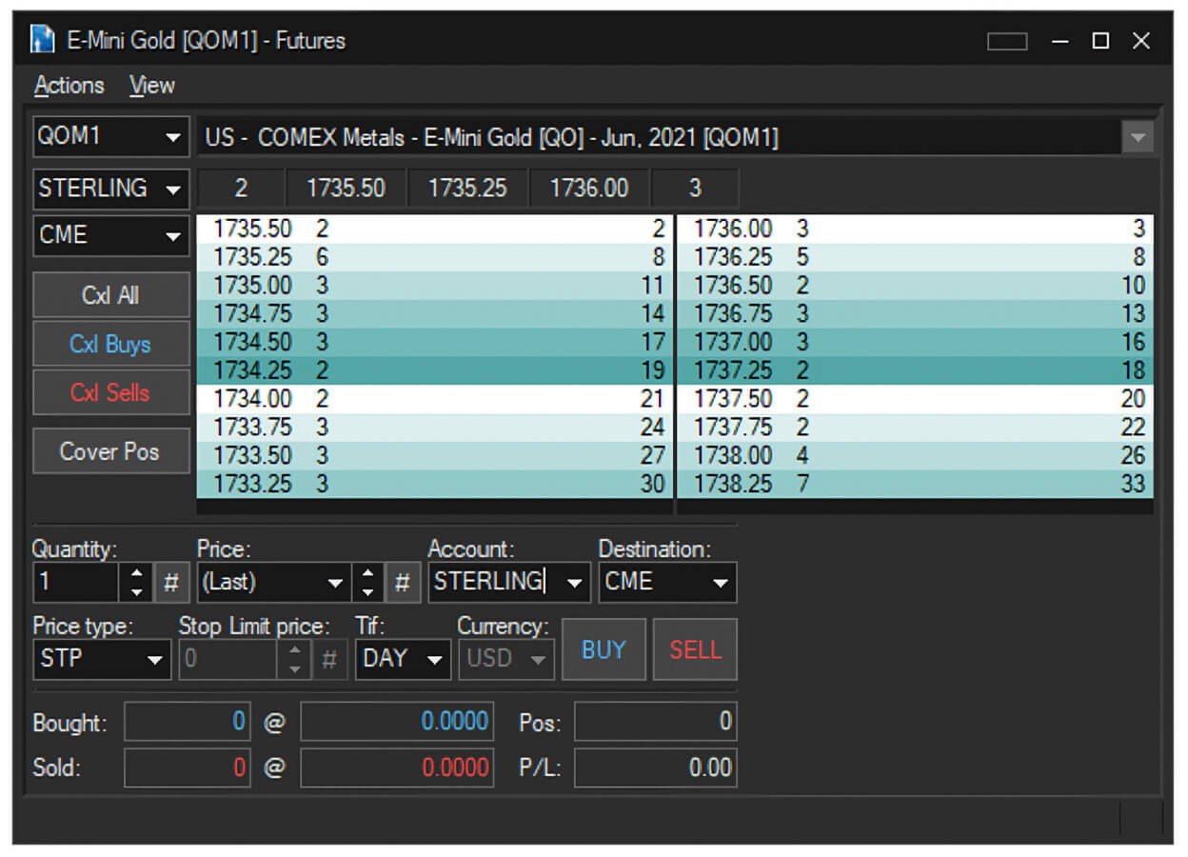Click the bid row at 1734.00

(433, 399)
